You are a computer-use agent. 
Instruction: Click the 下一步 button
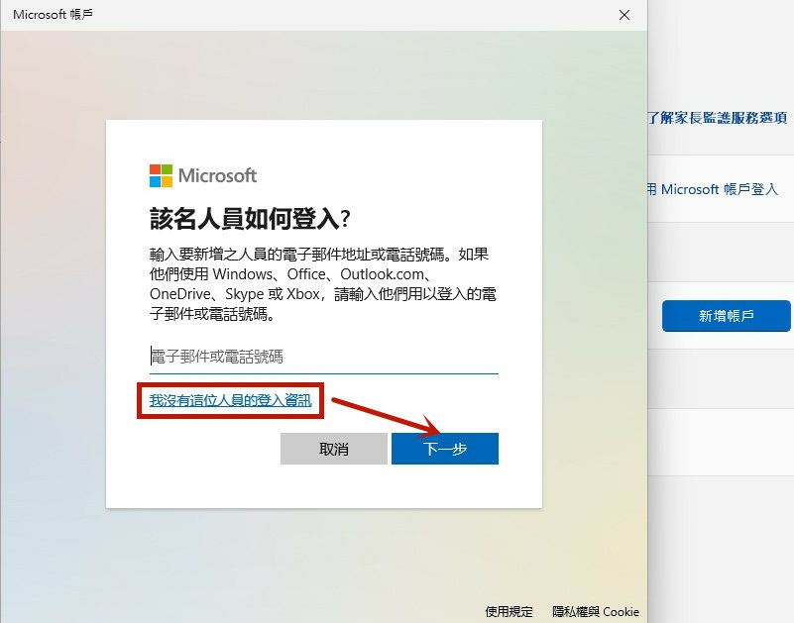tap(445, 449)
